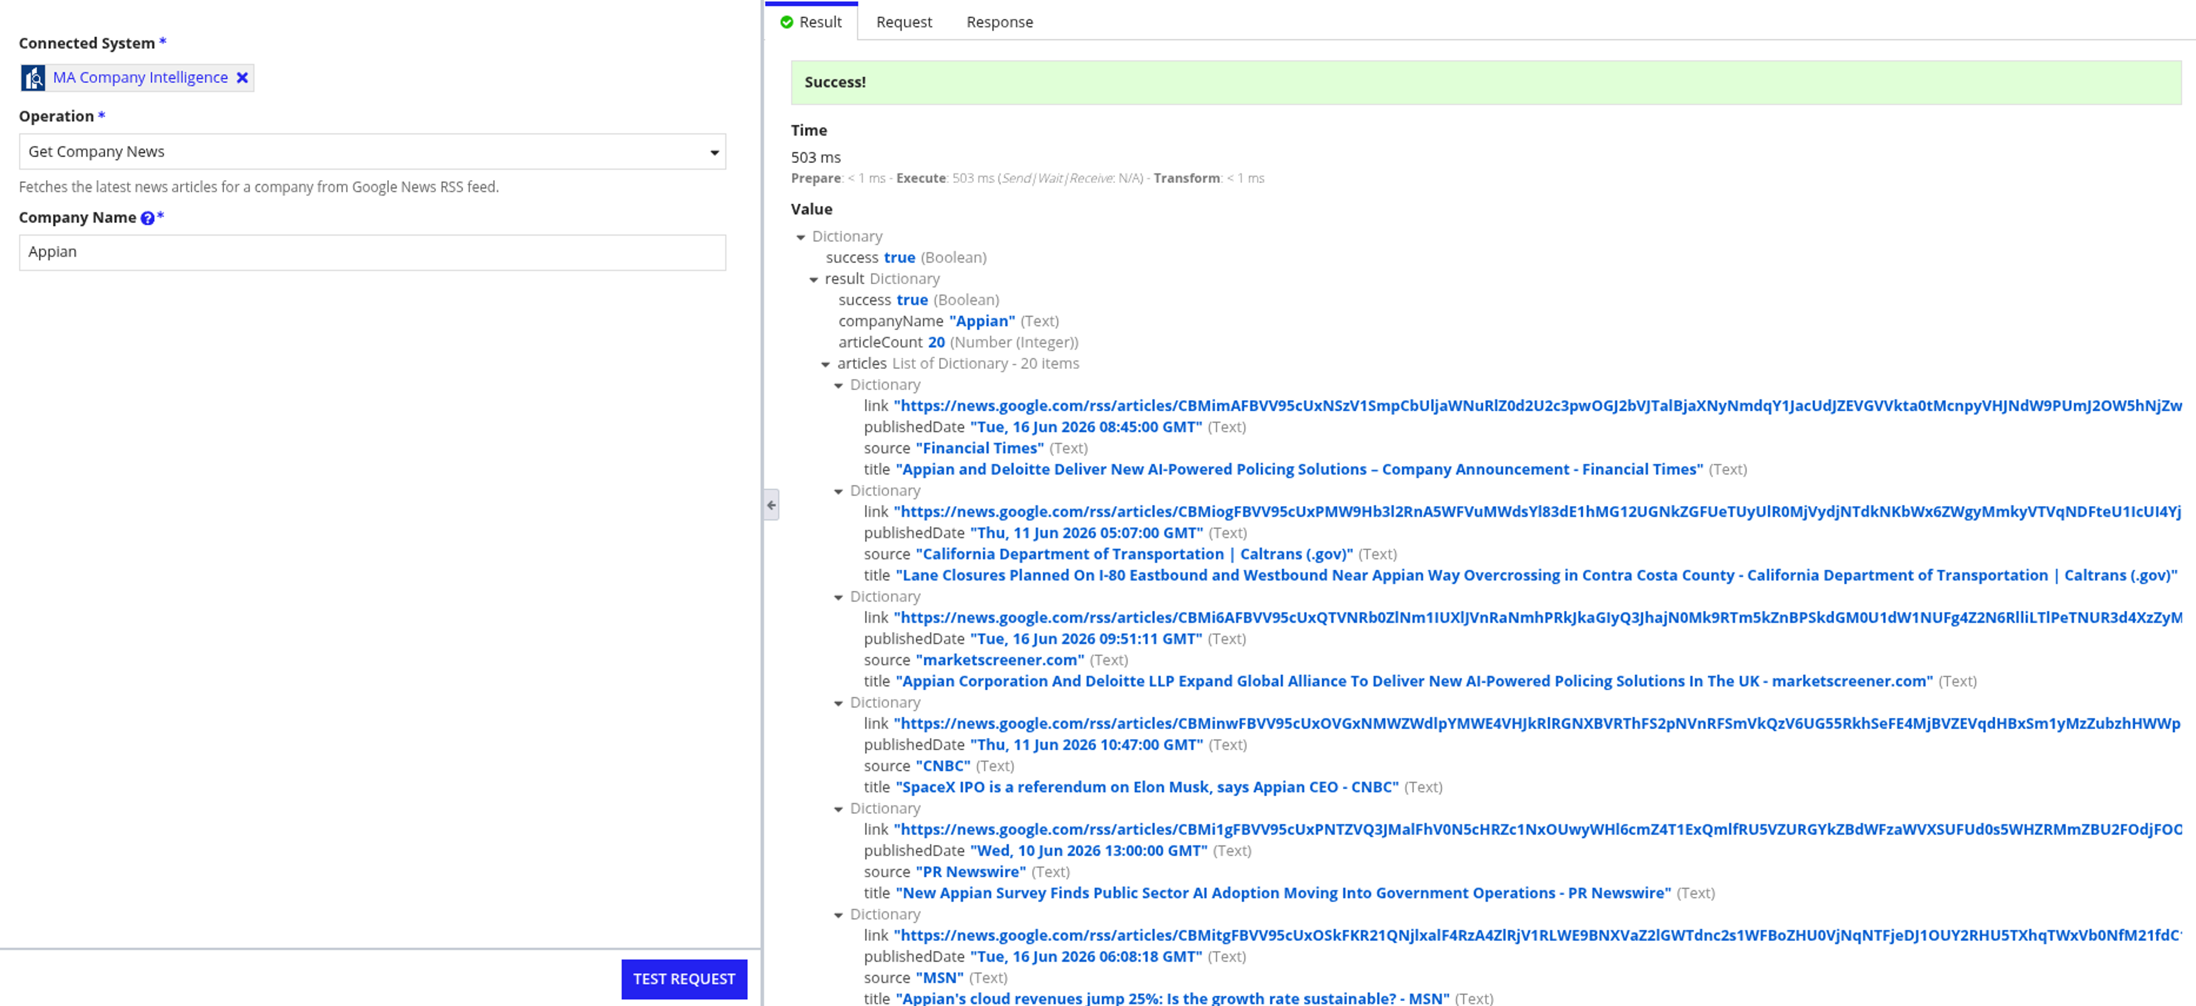Click the Company Name help icon

[x=148, y=218]
